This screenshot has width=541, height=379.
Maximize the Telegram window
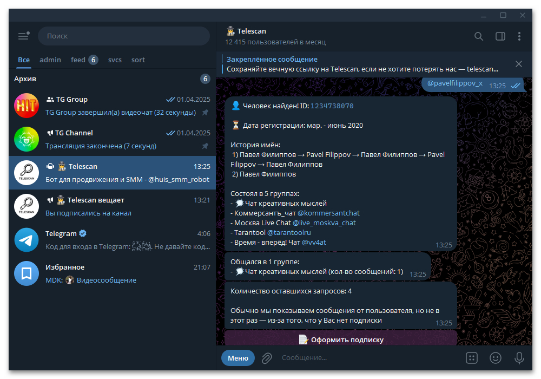[x=503, y=15]
